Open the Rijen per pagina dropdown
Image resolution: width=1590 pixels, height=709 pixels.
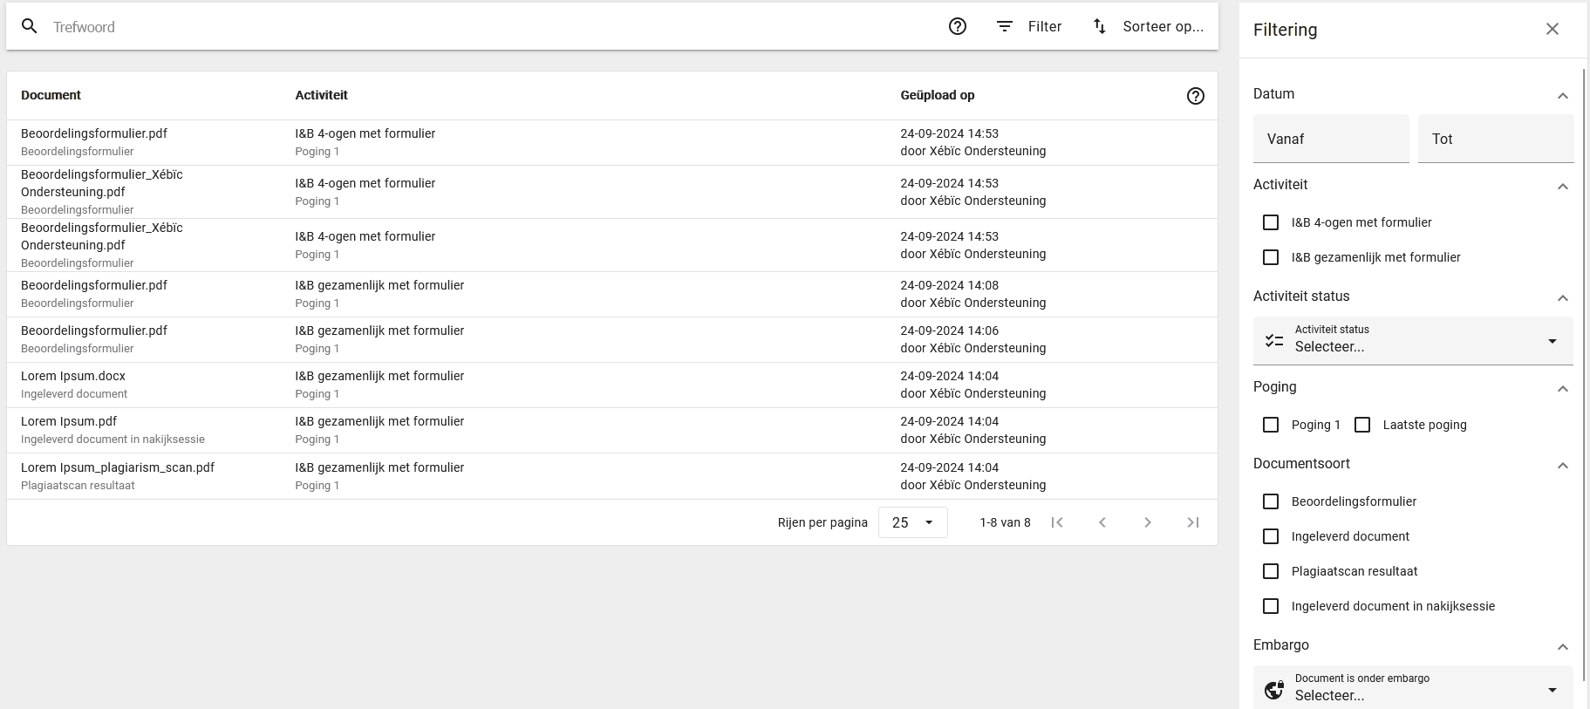(x=912, y=522)
